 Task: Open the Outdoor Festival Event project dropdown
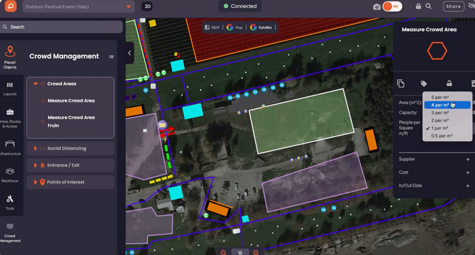[78, 7]
